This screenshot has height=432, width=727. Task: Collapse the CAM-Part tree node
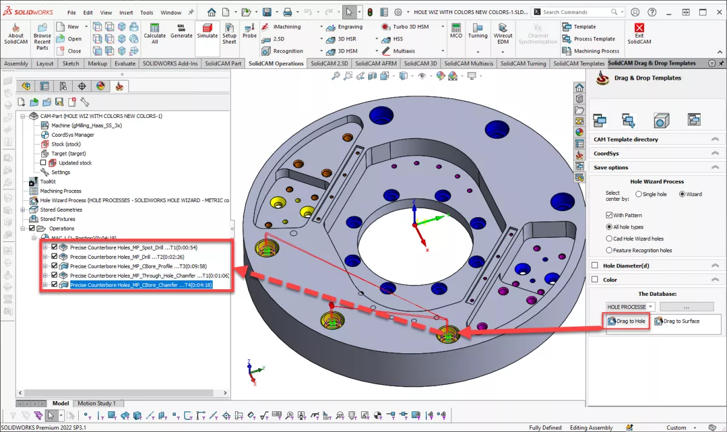pos(23,116)
